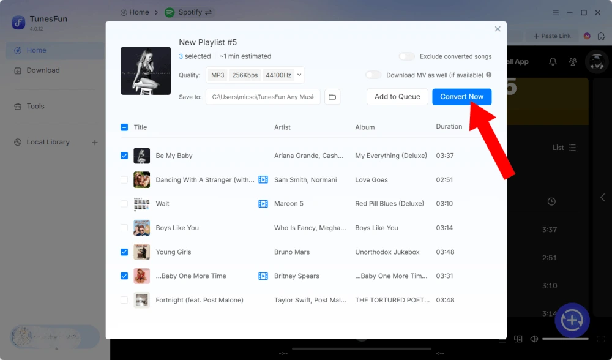Click Add to Queue button
Viewport: 612px width, 360px height.
pos(397,97)
